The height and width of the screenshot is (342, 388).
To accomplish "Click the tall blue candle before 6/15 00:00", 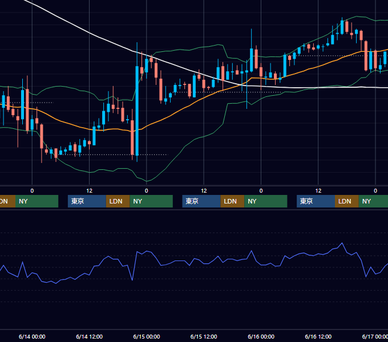I will 137,111.
